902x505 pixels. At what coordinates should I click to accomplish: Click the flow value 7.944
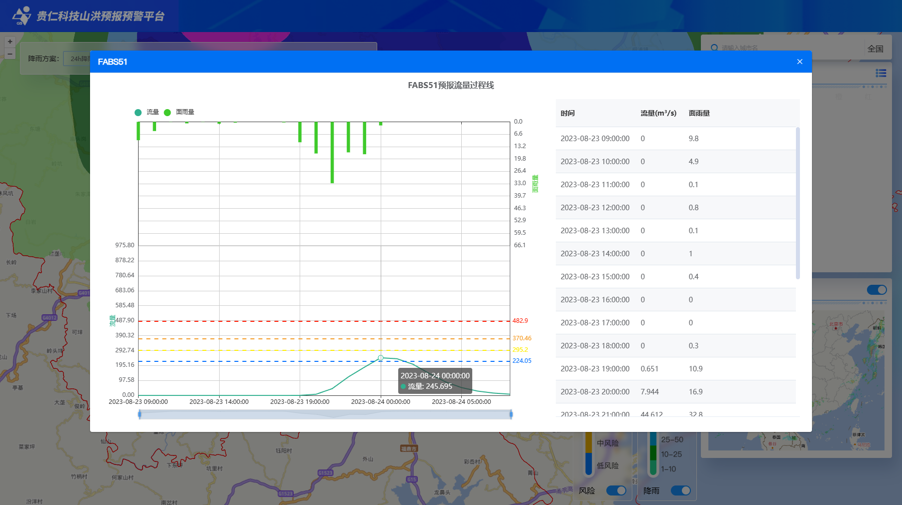(x=649, y=392)
